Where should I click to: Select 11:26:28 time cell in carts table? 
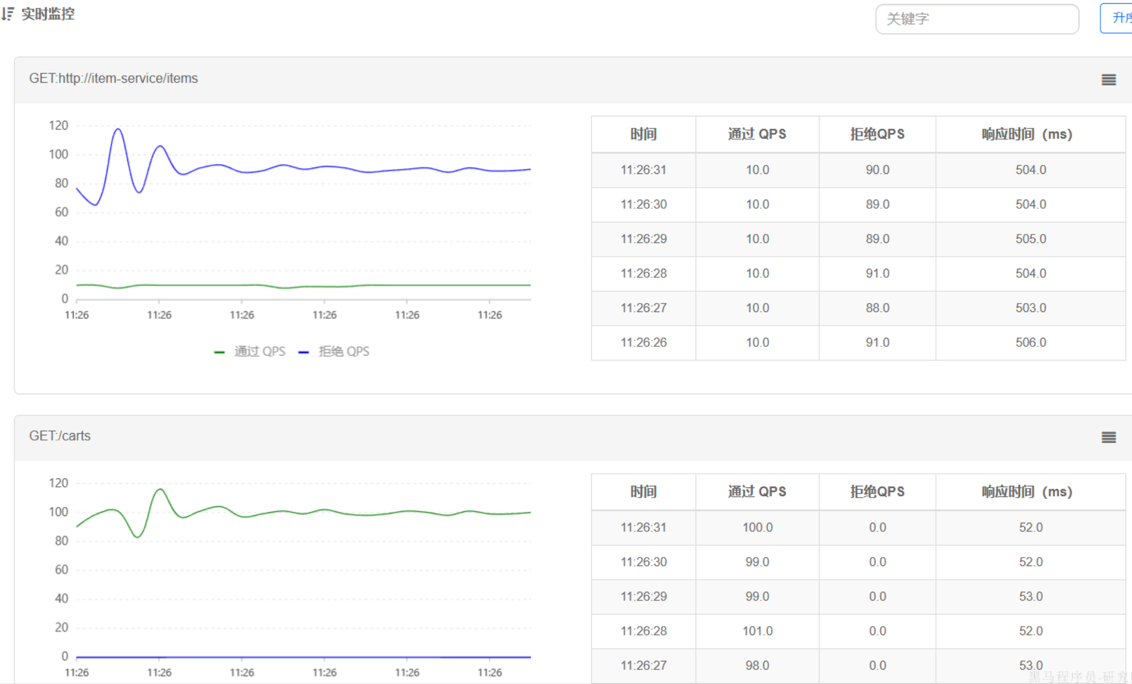click(643, 631)
